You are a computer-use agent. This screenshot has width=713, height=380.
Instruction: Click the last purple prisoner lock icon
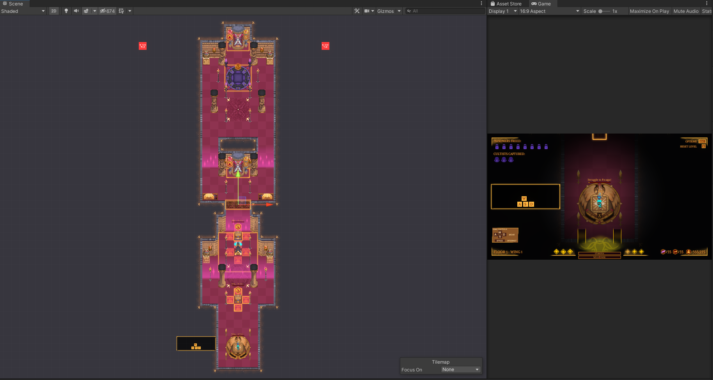point(546,147)
